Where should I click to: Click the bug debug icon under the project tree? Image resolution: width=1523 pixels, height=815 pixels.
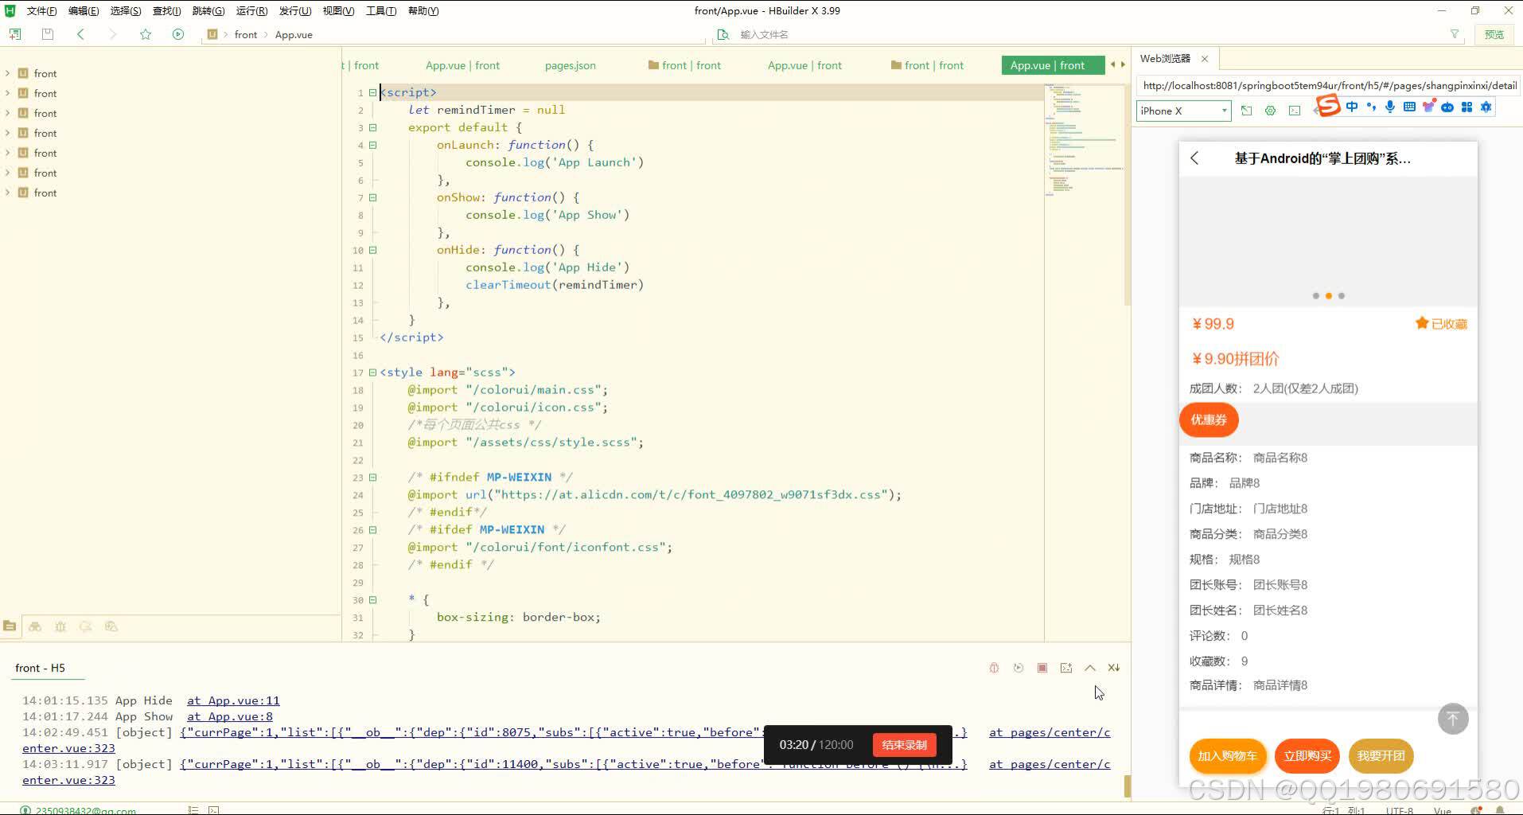(x=60, y=626)
